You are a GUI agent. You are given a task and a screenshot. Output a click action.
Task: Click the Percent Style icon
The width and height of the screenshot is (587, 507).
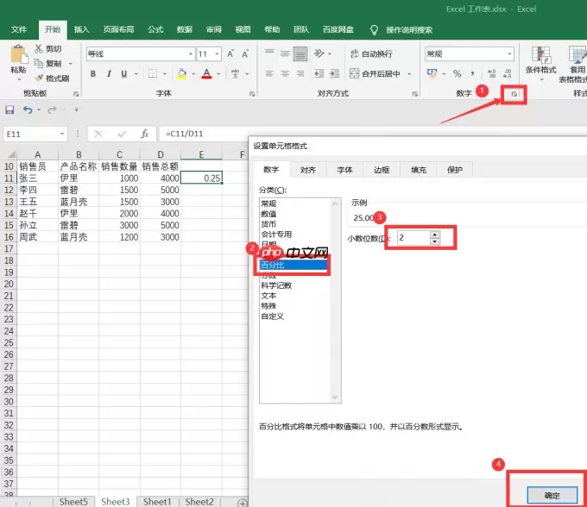(x=458, y=73)
